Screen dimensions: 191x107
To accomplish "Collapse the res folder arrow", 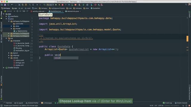I will pos(6,38).
